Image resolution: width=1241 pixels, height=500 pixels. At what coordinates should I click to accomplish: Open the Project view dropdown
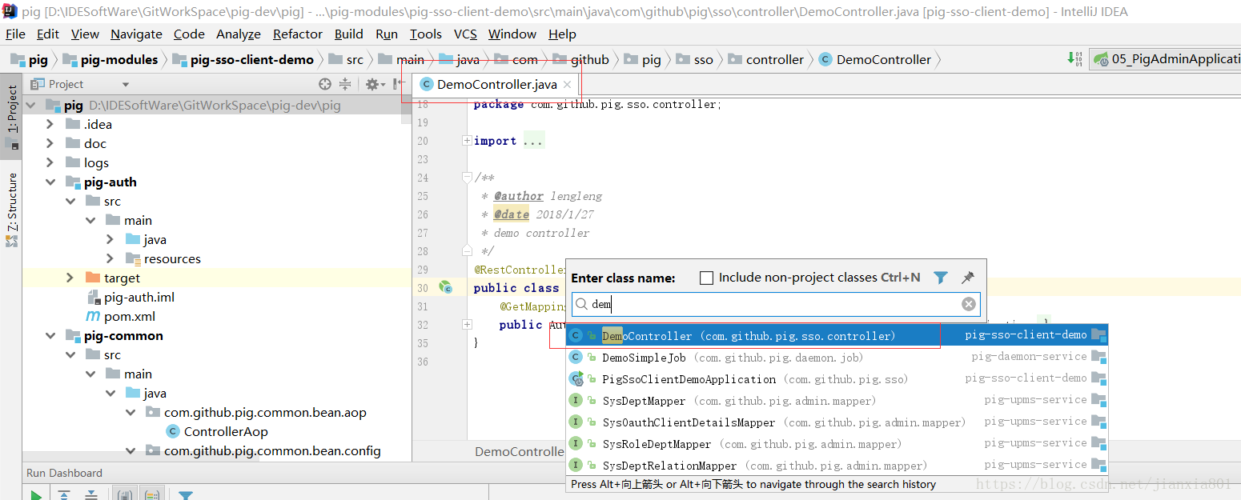126,84
